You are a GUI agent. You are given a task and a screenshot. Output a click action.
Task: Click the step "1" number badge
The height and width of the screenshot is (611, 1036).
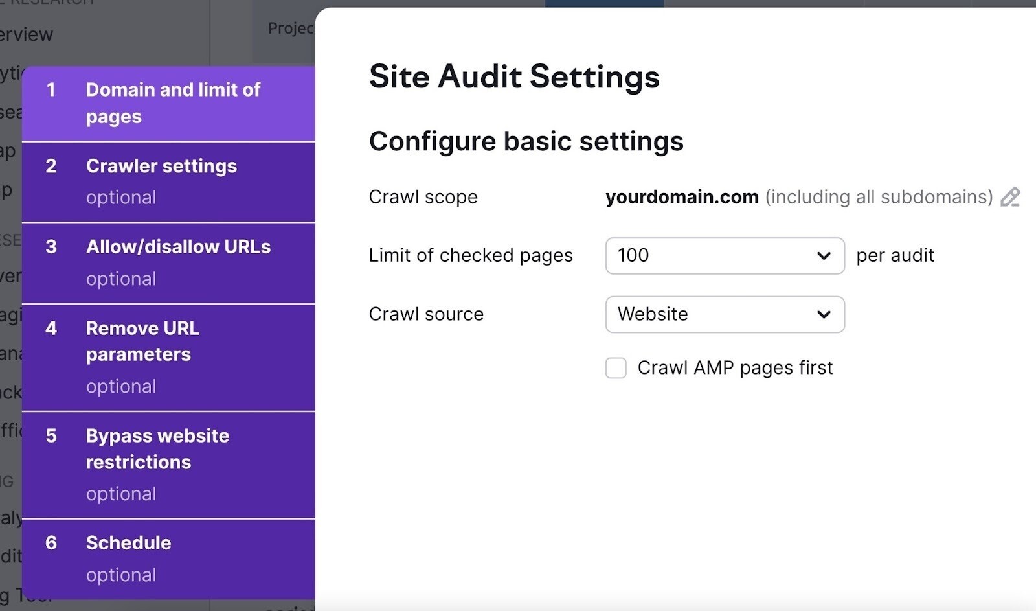click(x=51, y=91)
